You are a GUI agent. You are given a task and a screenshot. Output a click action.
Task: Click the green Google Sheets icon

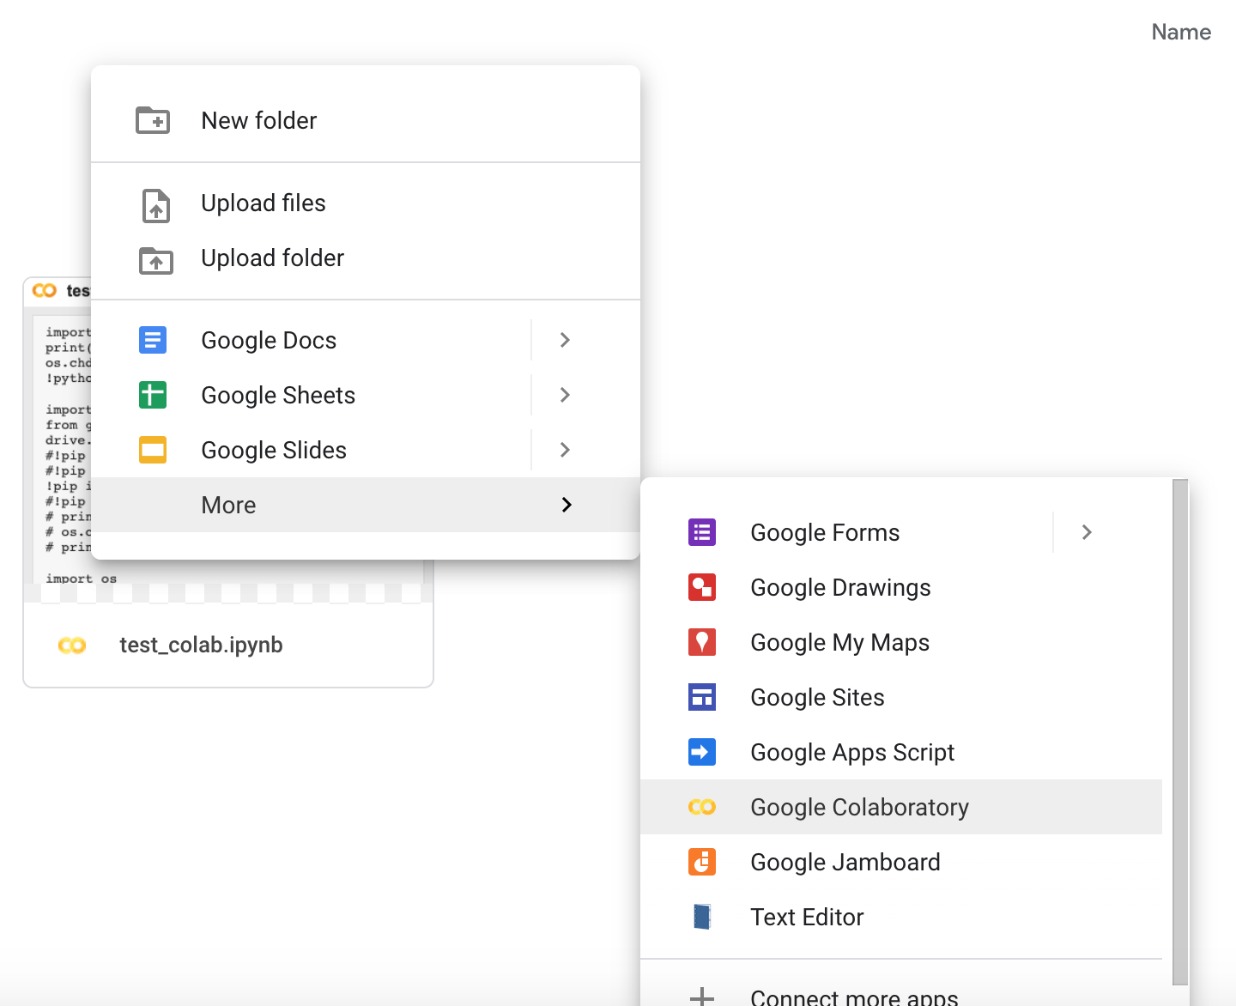click(153, 395)
